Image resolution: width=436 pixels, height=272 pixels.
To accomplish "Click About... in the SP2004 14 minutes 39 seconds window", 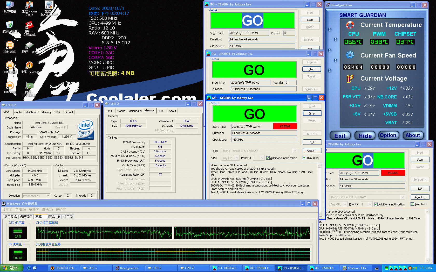I will [x=312, y=151].
